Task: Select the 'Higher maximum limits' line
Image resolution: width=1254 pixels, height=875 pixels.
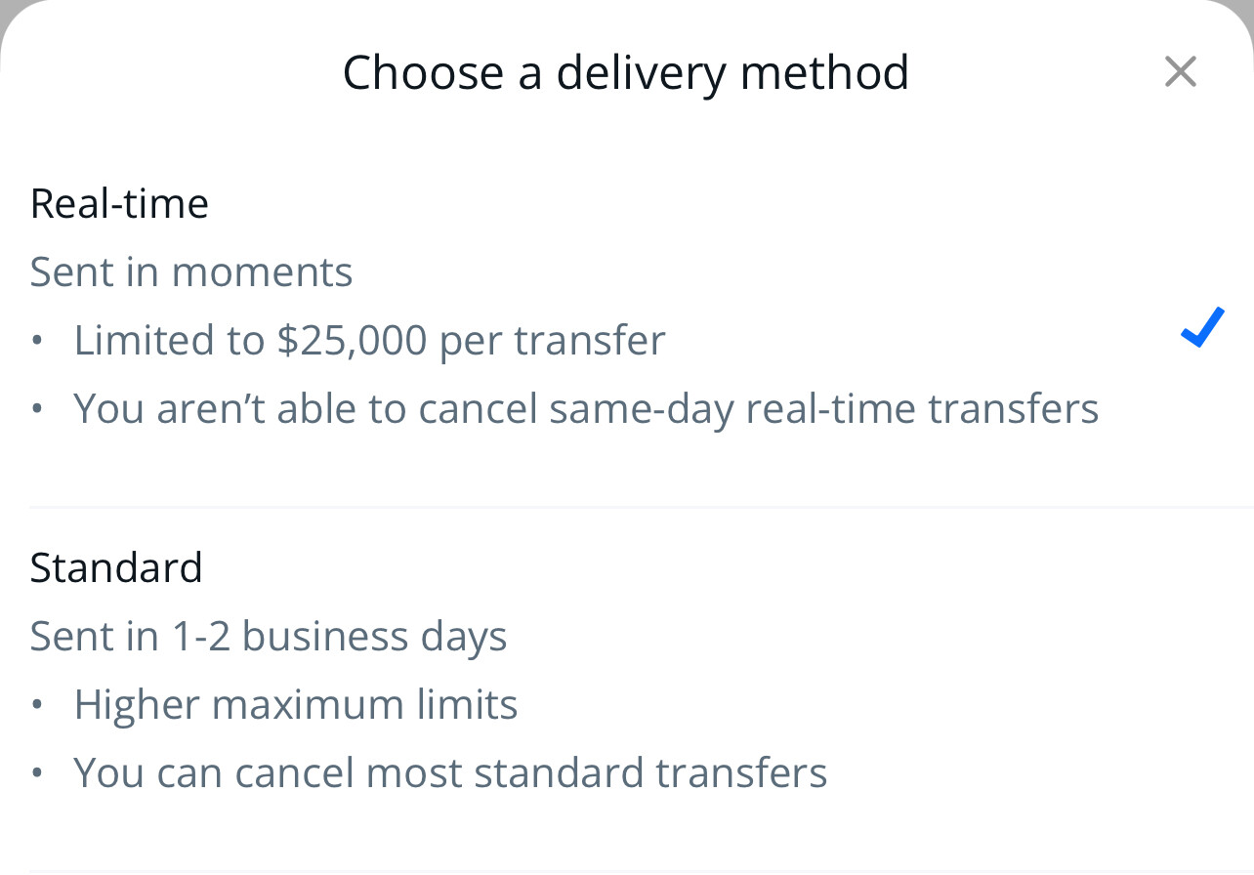Action: click(x=296, y=704)
